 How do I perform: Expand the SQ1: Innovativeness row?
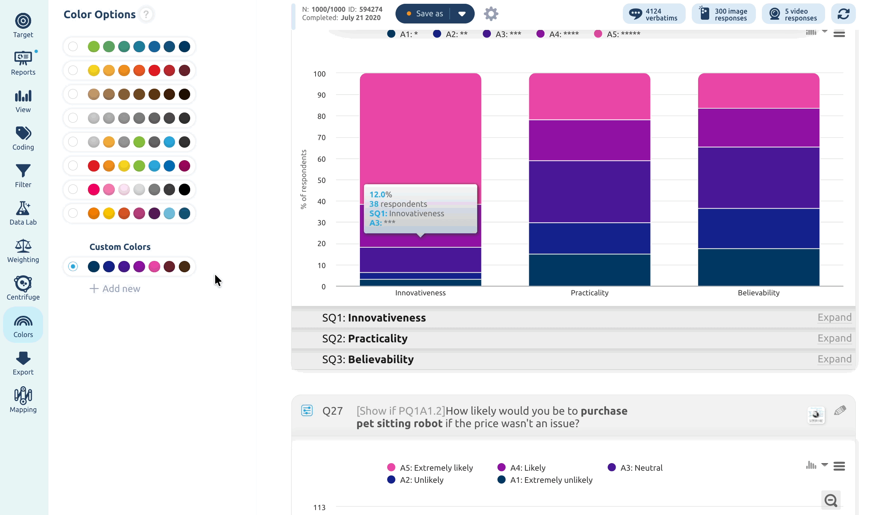pos(835,317)
